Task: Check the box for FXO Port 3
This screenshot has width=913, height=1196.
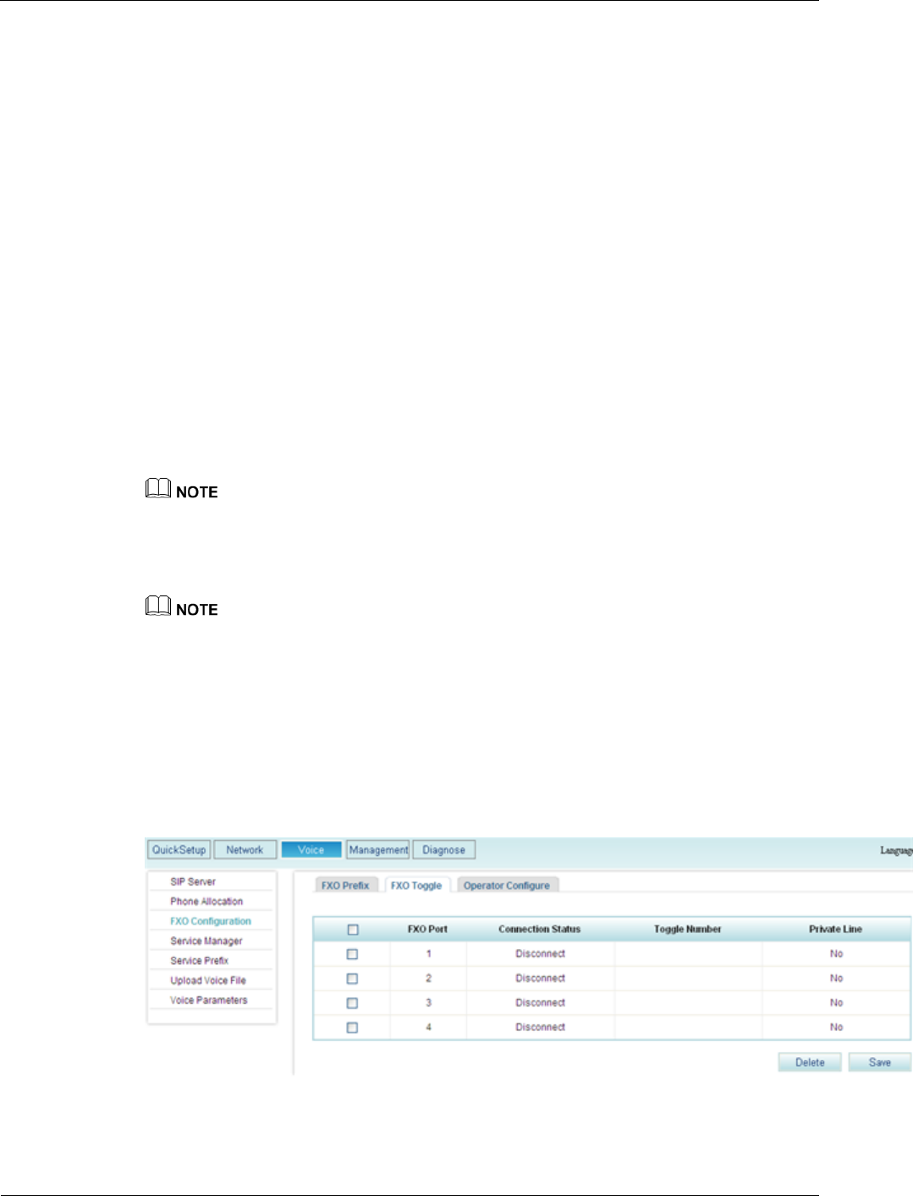Action: (x=353, y=1003)
